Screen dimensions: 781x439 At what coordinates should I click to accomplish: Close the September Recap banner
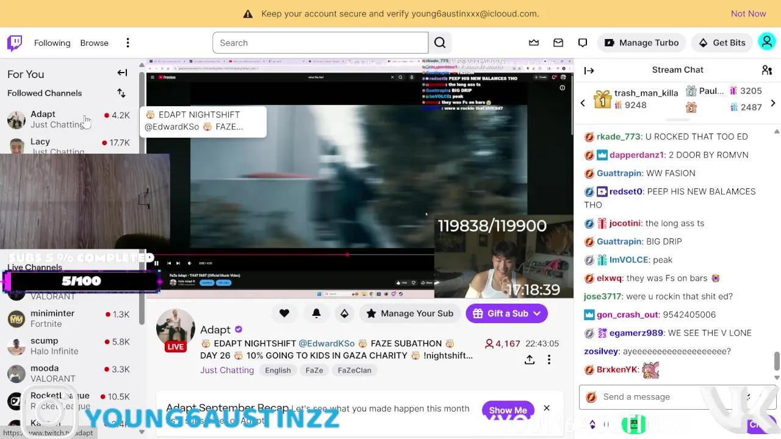coord(547,408)
